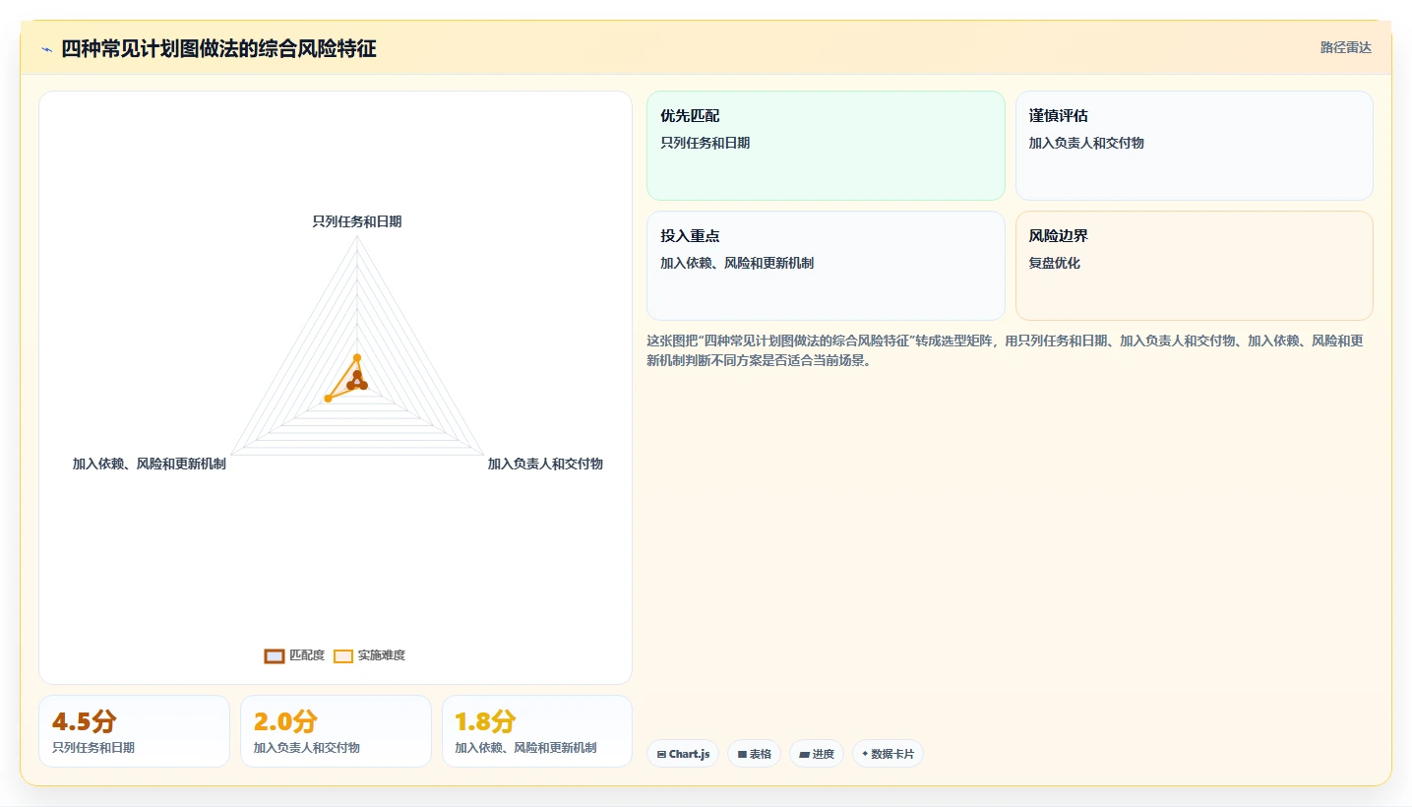Image resolution: width=1412 pixels, height=807 pixels.
Task: Open the 谨慎评估 card
Action: (1194, 146)
